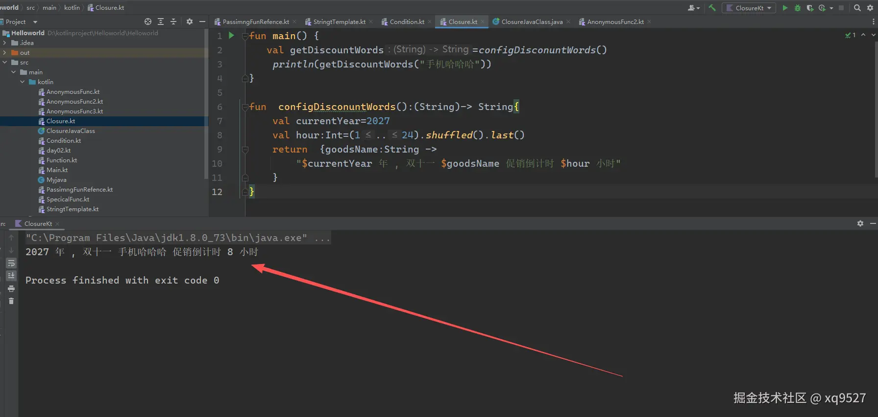Image resolution: width=878 pixels, height=417 pixels.
Task: Click the stop process square button
Action: pyautogui.click(x=841, y=8)
